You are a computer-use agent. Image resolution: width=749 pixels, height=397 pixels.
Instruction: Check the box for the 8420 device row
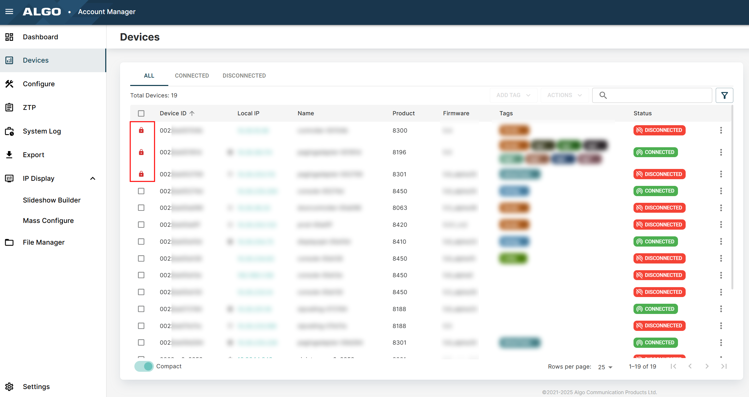(x=141, y=225)
